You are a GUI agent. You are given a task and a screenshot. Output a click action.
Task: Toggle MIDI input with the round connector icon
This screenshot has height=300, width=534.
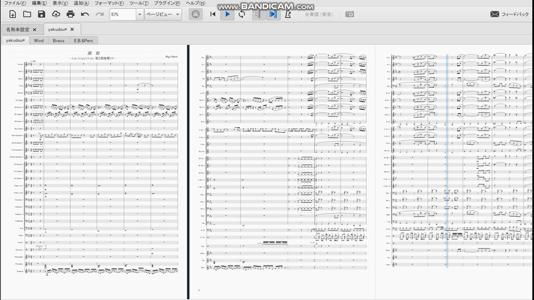[x=195, y=14]
